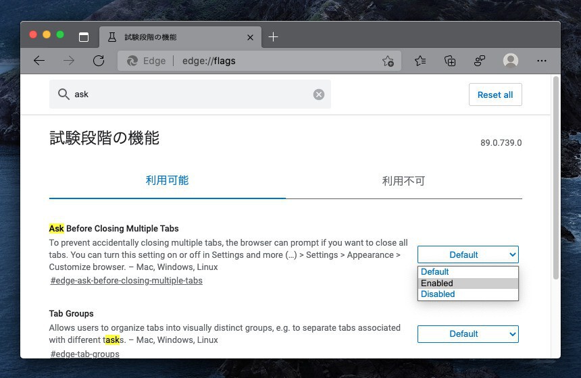Image resolution: width=581 pixels, height=378 pixels.
Task: Open the tab actions menu icon
Action: tap(84, 37)
